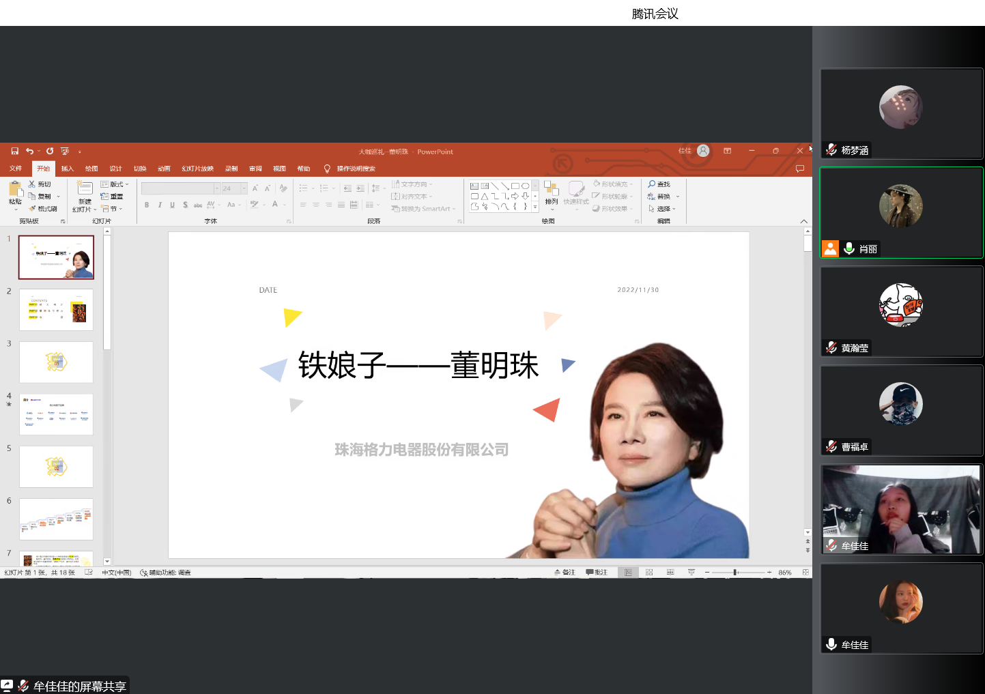Image resolution: width=985 pixels, height=694 pixels.
Task: Pick the oval shape in shapes gallery
Action: point(525,186)
